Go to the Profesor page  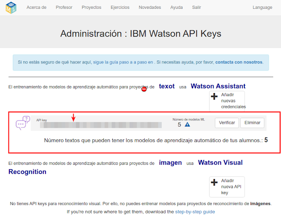tap(64, 7)
